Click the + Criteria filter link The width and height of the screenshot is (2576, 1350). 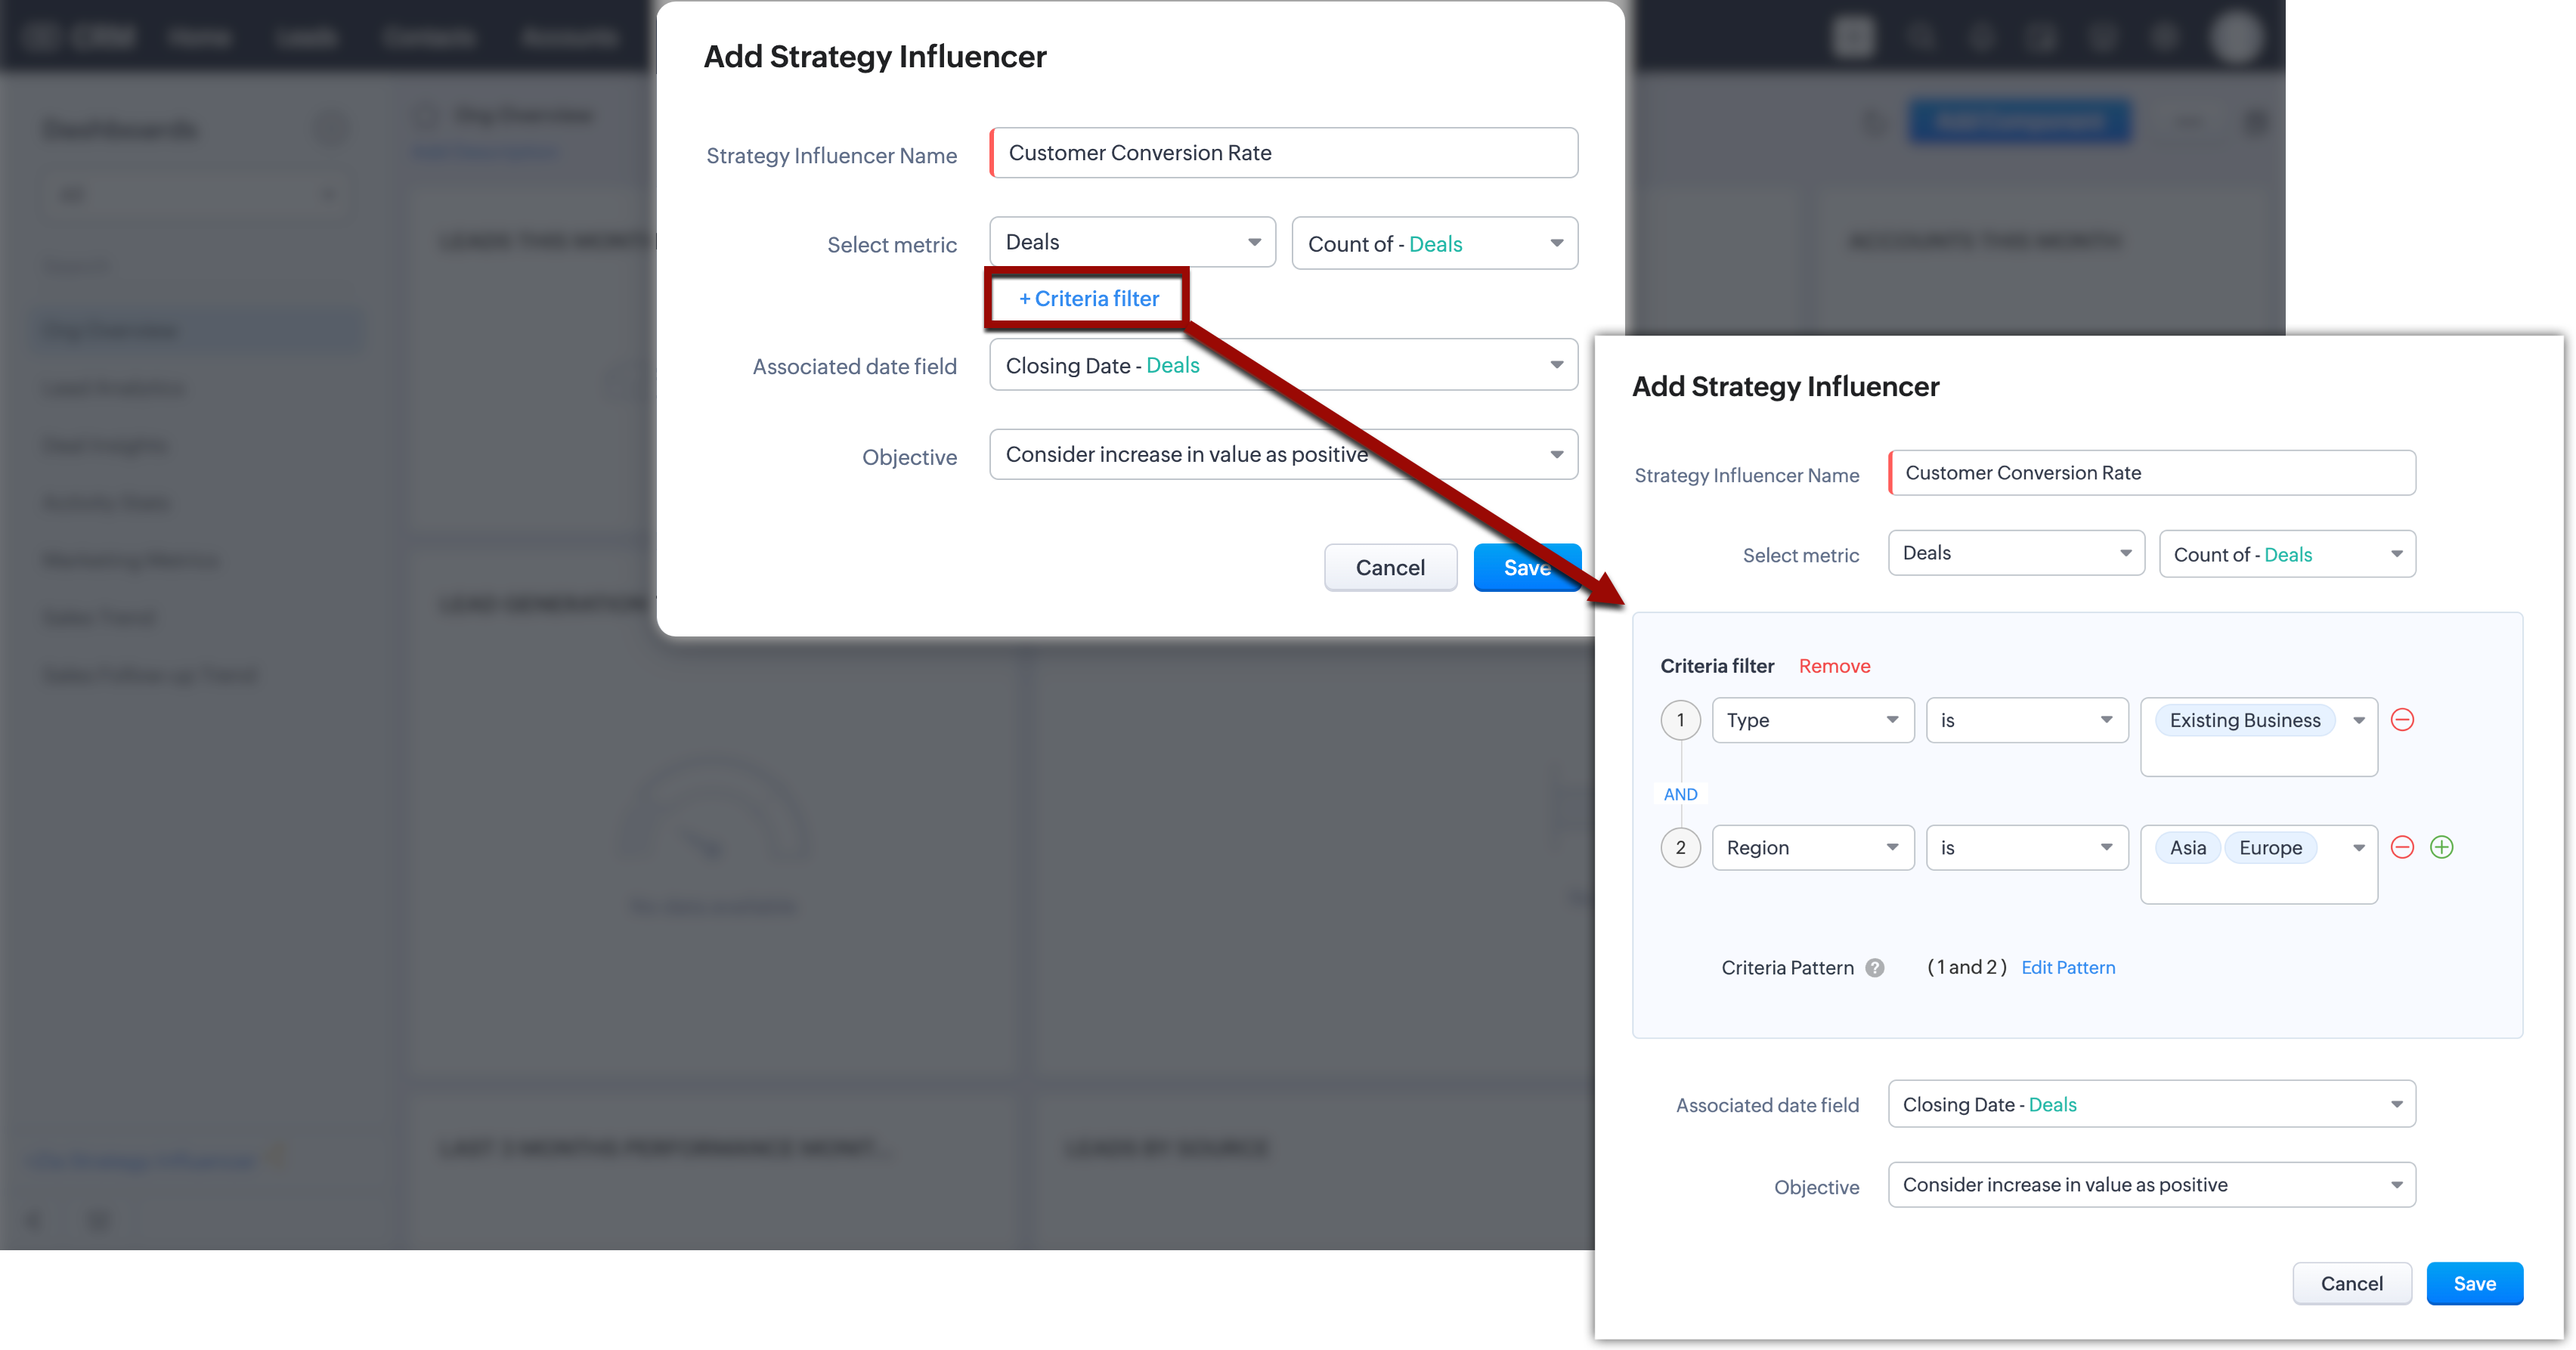1088,298
